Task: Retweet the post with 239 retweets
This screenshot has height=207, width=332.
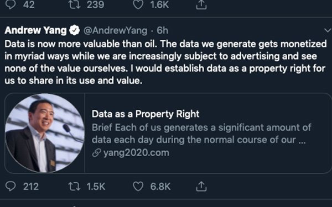Action: pos(74,4)
